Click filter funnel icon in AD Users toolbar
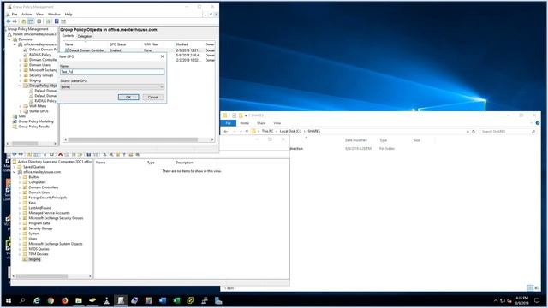Screen dimensions: 548x308 124,154
